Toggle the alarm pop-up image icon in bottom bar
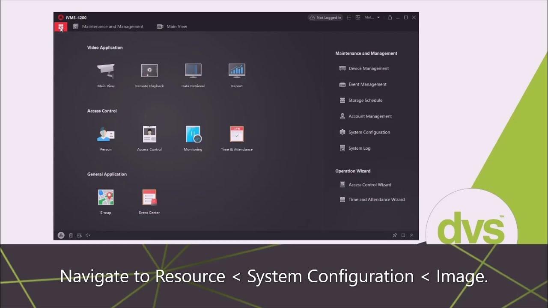The height and width of the screenshot is (308, 548). (79, 235)
